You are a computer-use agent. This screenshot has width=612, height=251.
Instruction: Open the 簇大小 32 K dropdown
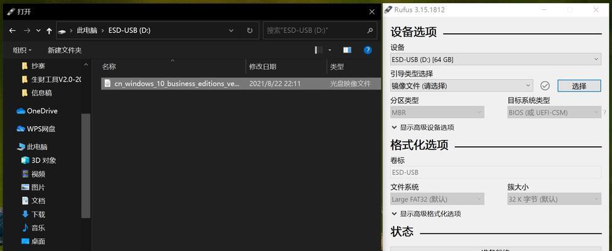tap(554, 199)
